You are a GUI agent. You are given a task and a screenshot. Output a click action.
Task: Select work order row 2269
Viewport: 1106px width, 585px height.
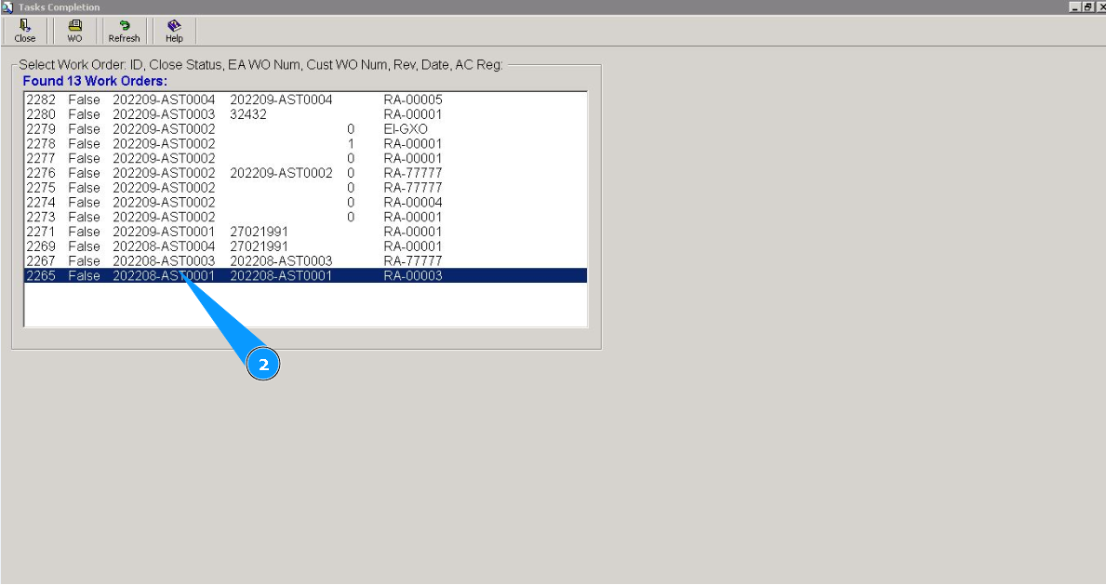pos(305,246)
